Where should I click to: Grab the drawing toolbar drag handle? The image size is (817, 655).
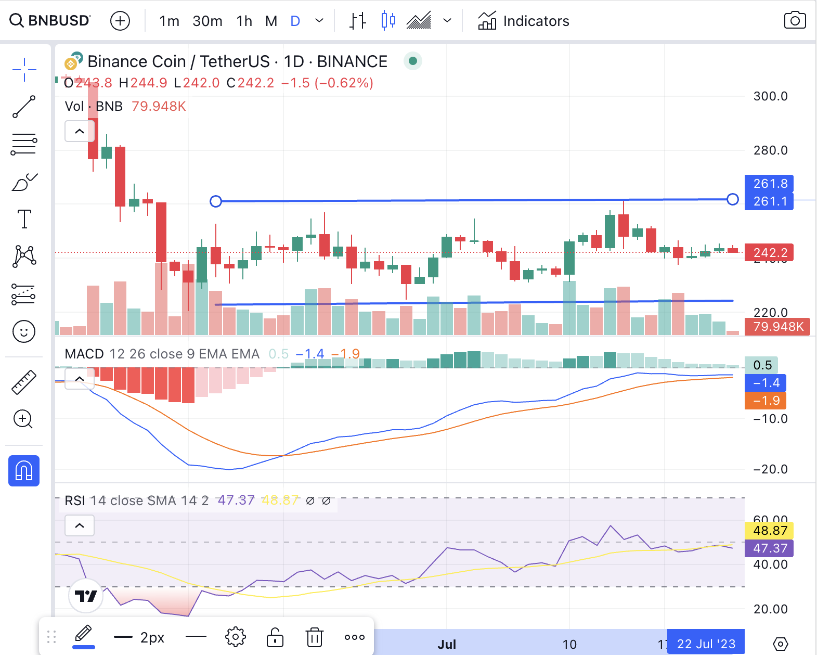(51, 637)
